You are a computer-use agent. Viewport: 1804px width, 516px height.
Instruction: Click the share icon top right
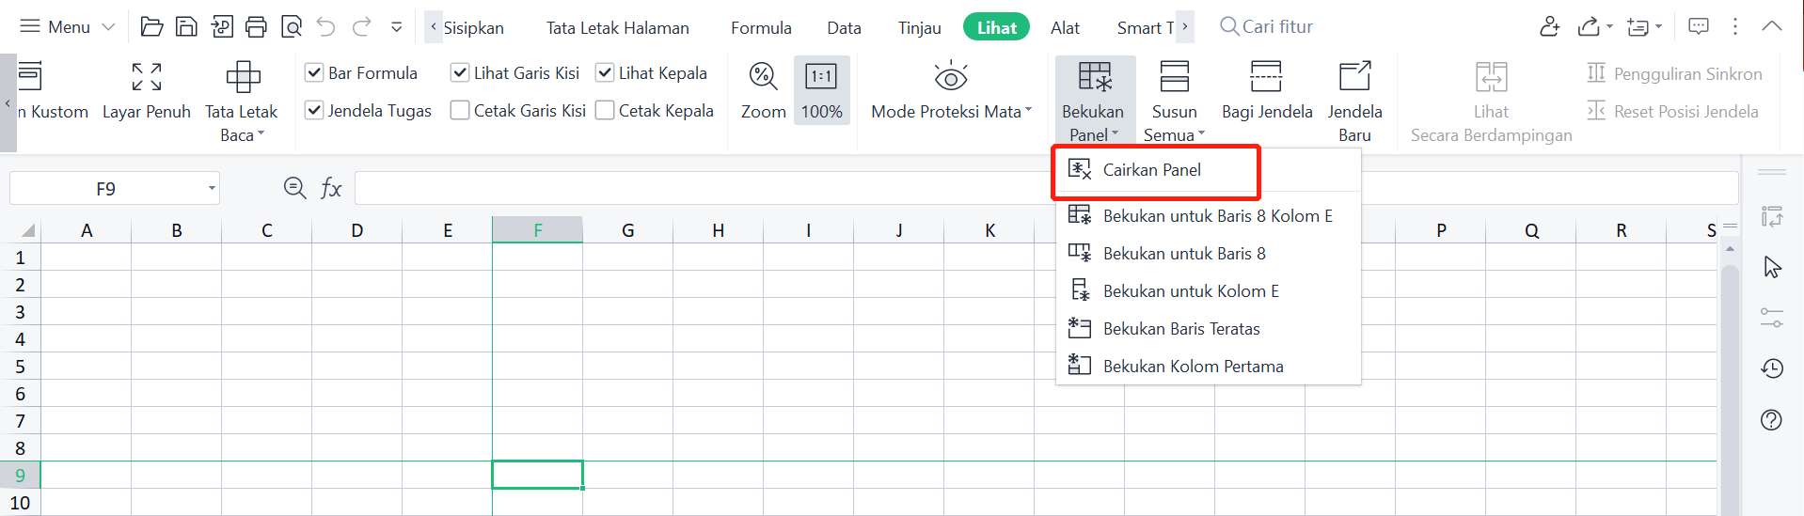click(1590, 26)
